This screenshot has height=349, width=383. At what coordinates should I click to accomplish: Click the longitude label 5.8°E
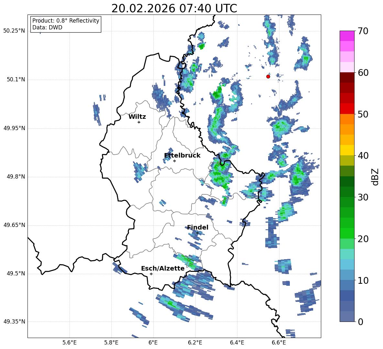click(x=111, y=343)
